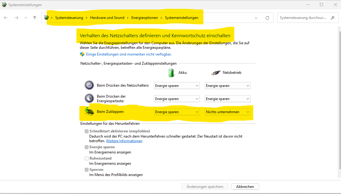Toggle Sperren checkbox
This screenshot has width=341, height=194.
(x=86, y=170)
